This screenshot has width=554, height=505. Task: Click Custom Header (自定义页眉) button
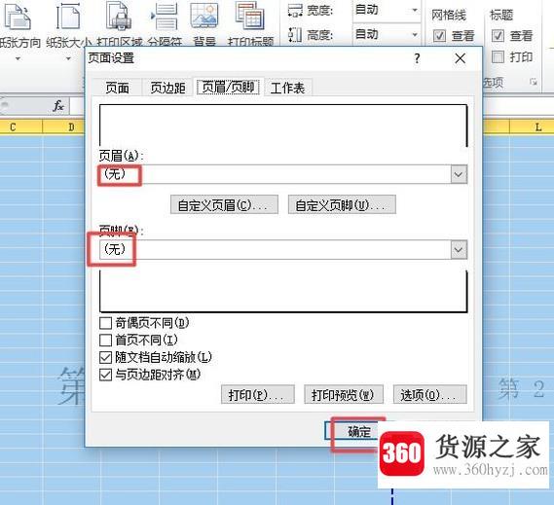[x=224, y=205]
